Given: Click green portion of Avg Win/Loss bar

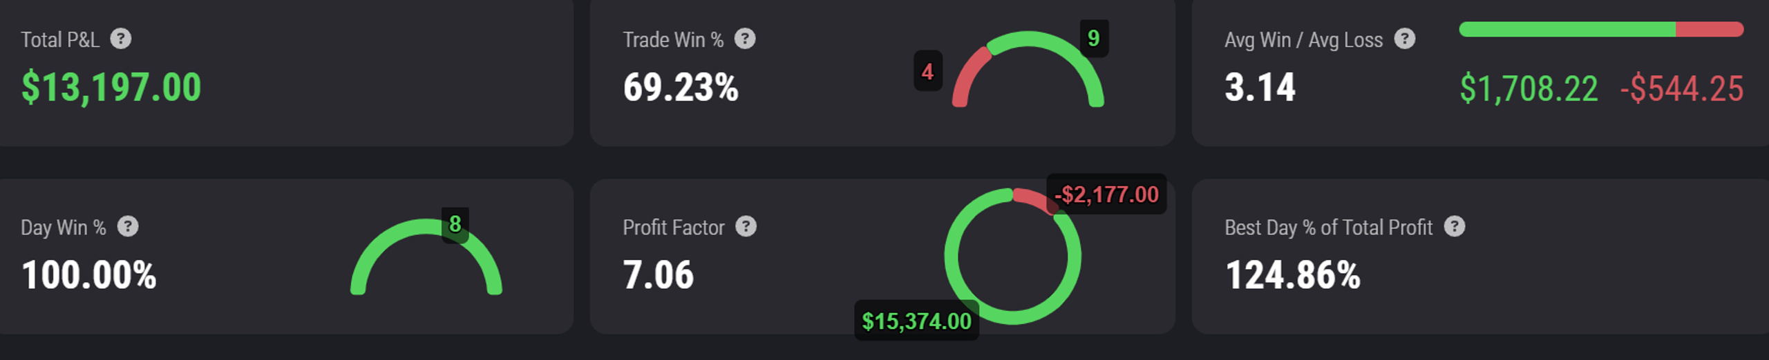Looking at the screenshot, I should [x=1567, y=29].
